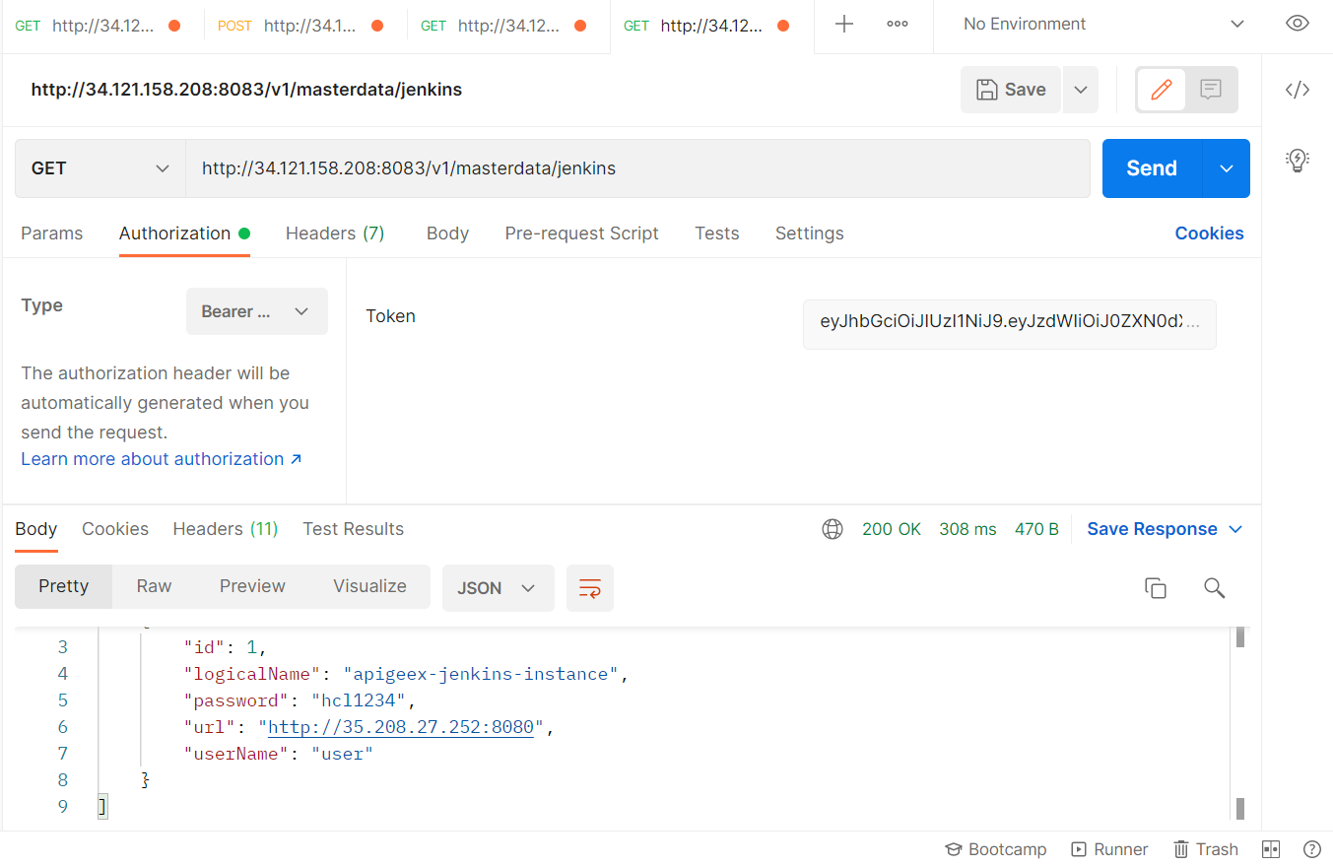Select the response Body tab
This screenshot has width=1333, height=866.
[x=36, y=529]
